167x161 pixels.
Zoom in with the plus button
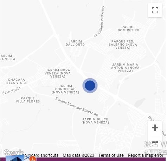point(155,128)
